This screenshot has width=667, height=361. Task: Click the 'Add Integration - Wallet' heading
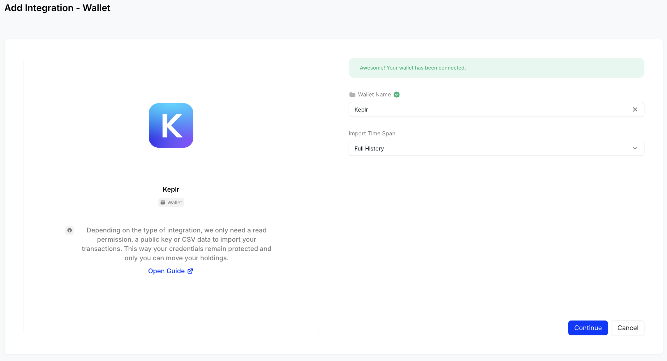tap(57, 8)
